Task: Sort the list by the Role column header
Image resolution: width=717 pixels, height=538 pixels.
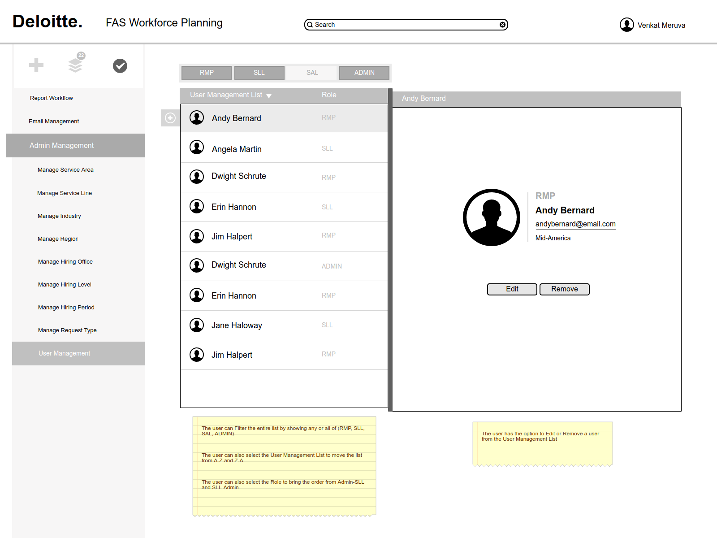Action: point(329,95)
